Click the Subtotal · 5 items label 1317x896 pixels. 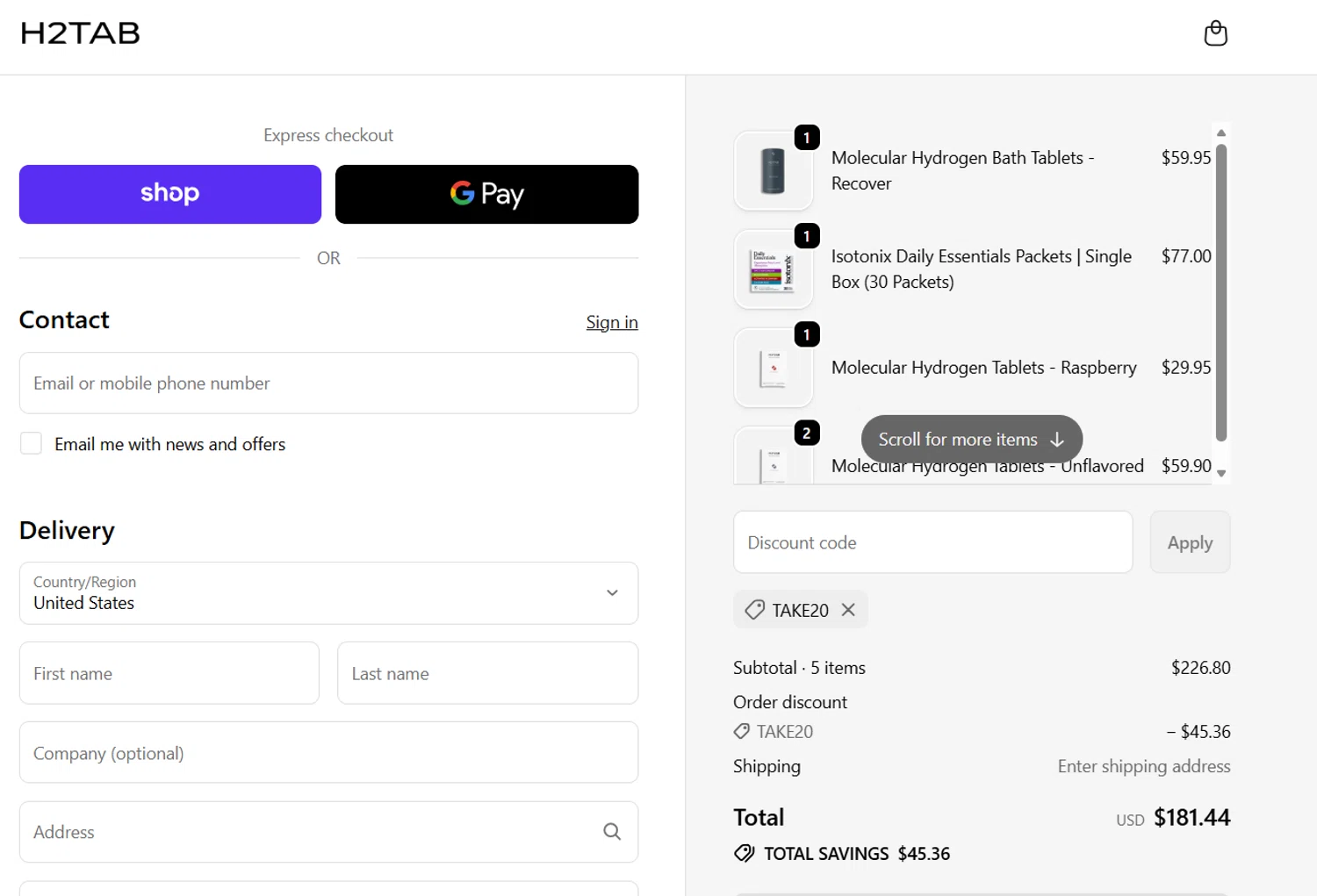point(799,668)
